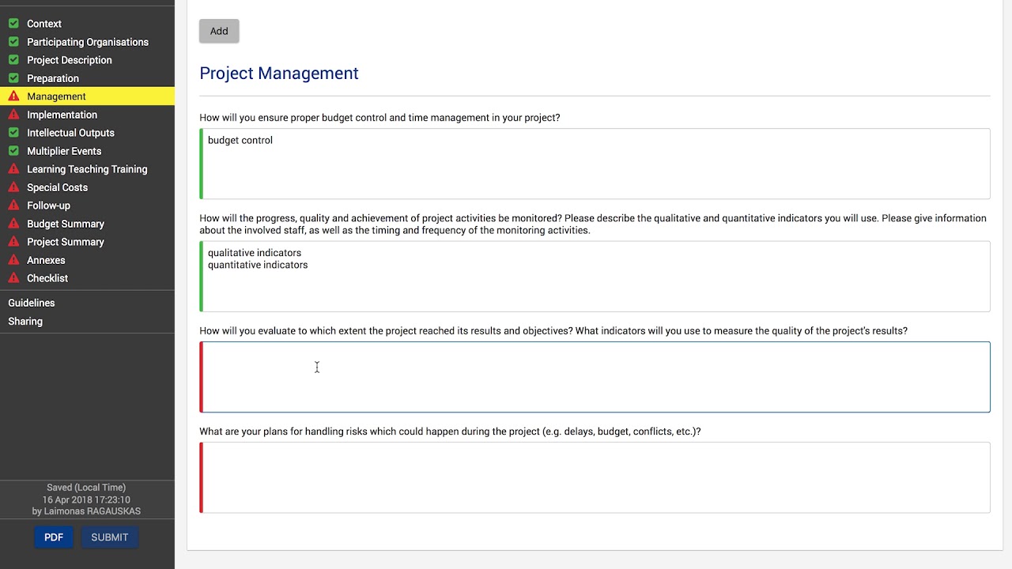Click red warning icon beside Follow-up

pyautogui.click(x=13, y=205)
